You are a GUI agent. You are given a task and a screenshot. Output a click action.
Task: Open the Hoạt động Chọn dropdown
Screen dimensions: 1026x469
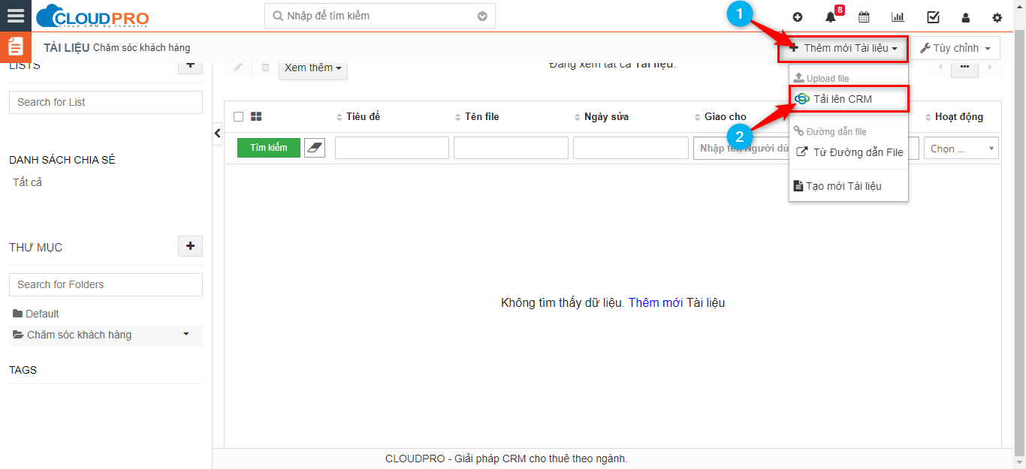[x=961, y=149]
